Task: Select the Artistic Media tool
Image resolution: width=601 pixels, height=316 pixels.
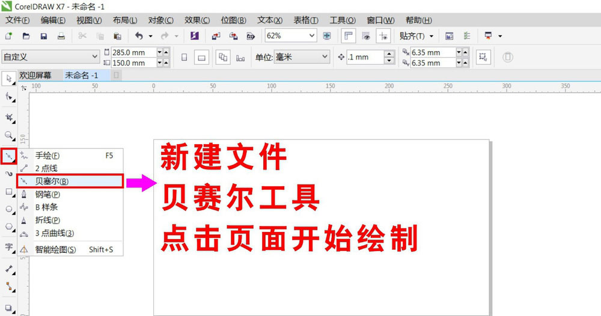Action: 9,174
